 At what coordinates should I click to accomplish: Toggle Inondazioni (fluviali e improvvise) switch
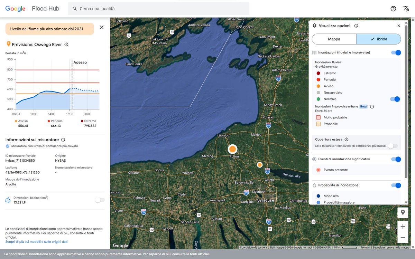(396, 52)
